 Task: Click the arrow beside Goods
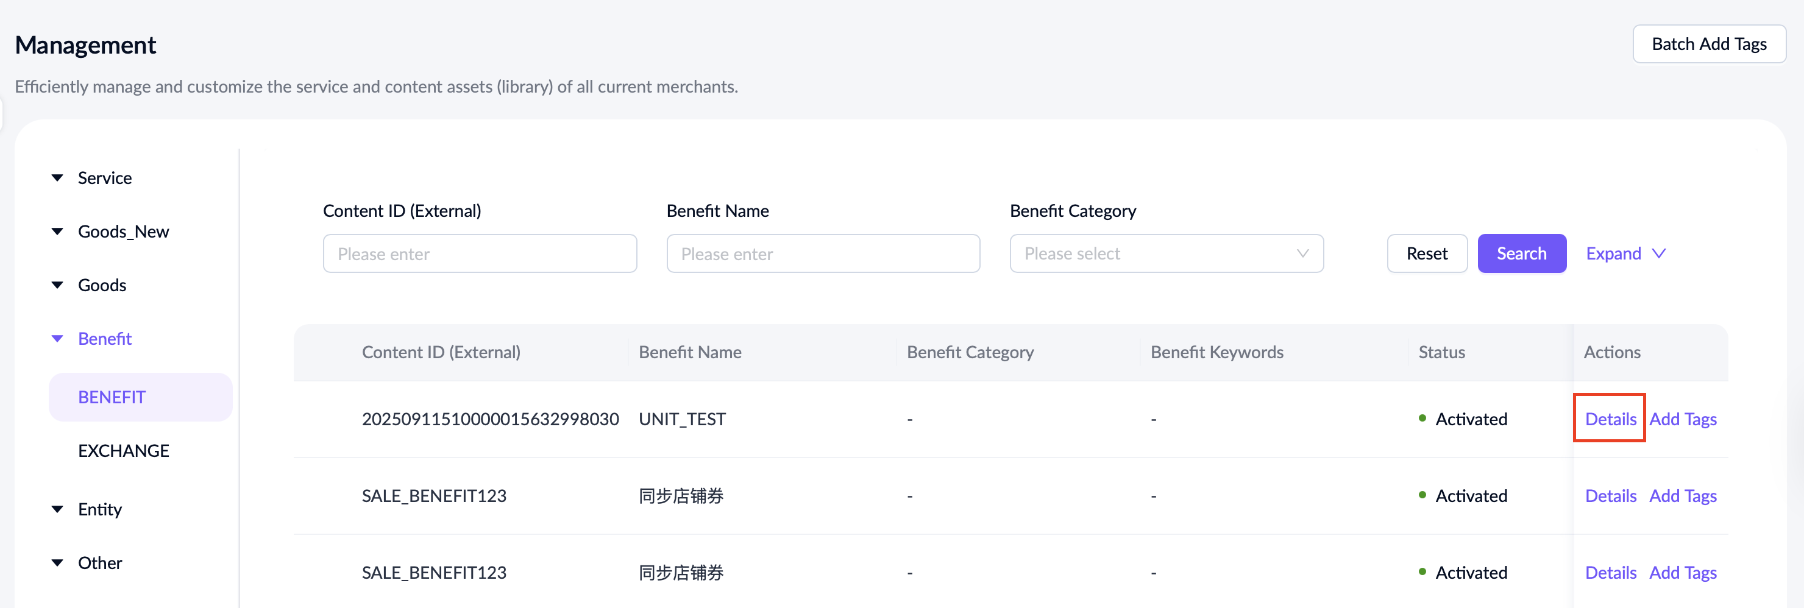(x=57, y=285)
